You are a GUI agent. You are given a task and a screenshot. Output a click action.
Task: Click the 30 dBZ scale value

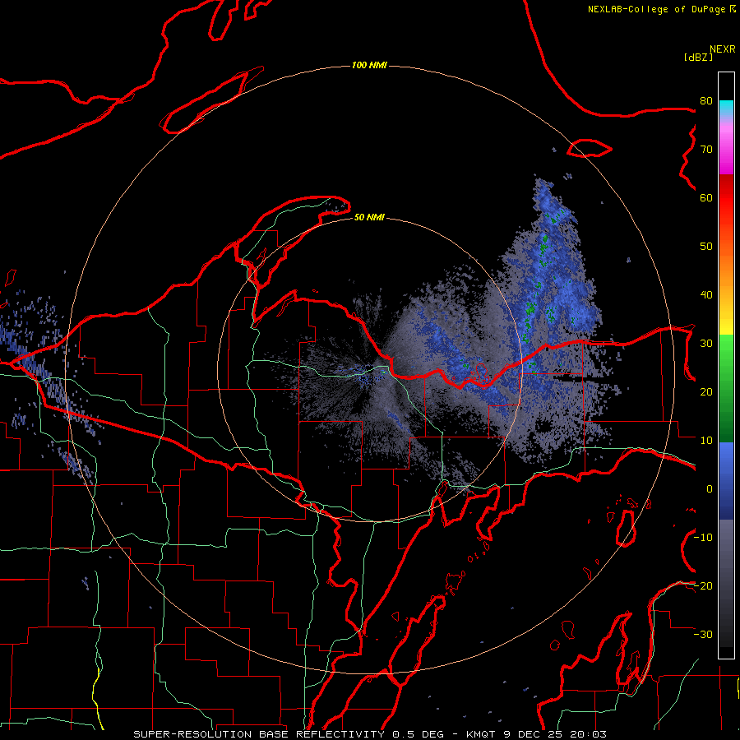[x=706, y=343]
